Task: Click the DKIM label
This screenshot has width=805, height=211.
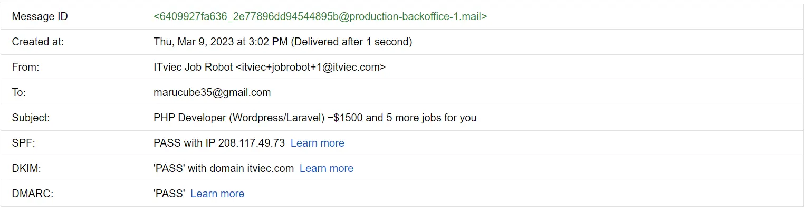Action: 26,168
